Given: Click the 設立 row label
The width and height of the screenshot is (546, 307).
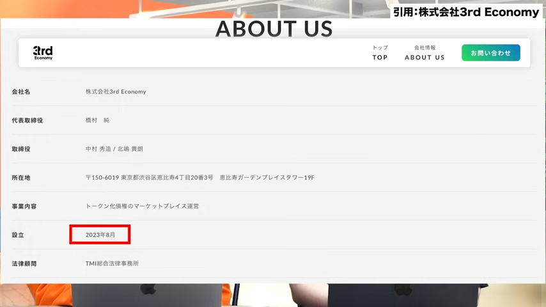Looking at the screenshot, I should (x=18, y=235).
